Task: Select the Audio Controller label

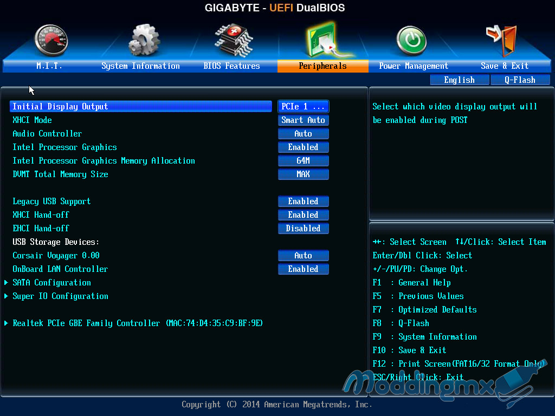Action: (47, 133)
